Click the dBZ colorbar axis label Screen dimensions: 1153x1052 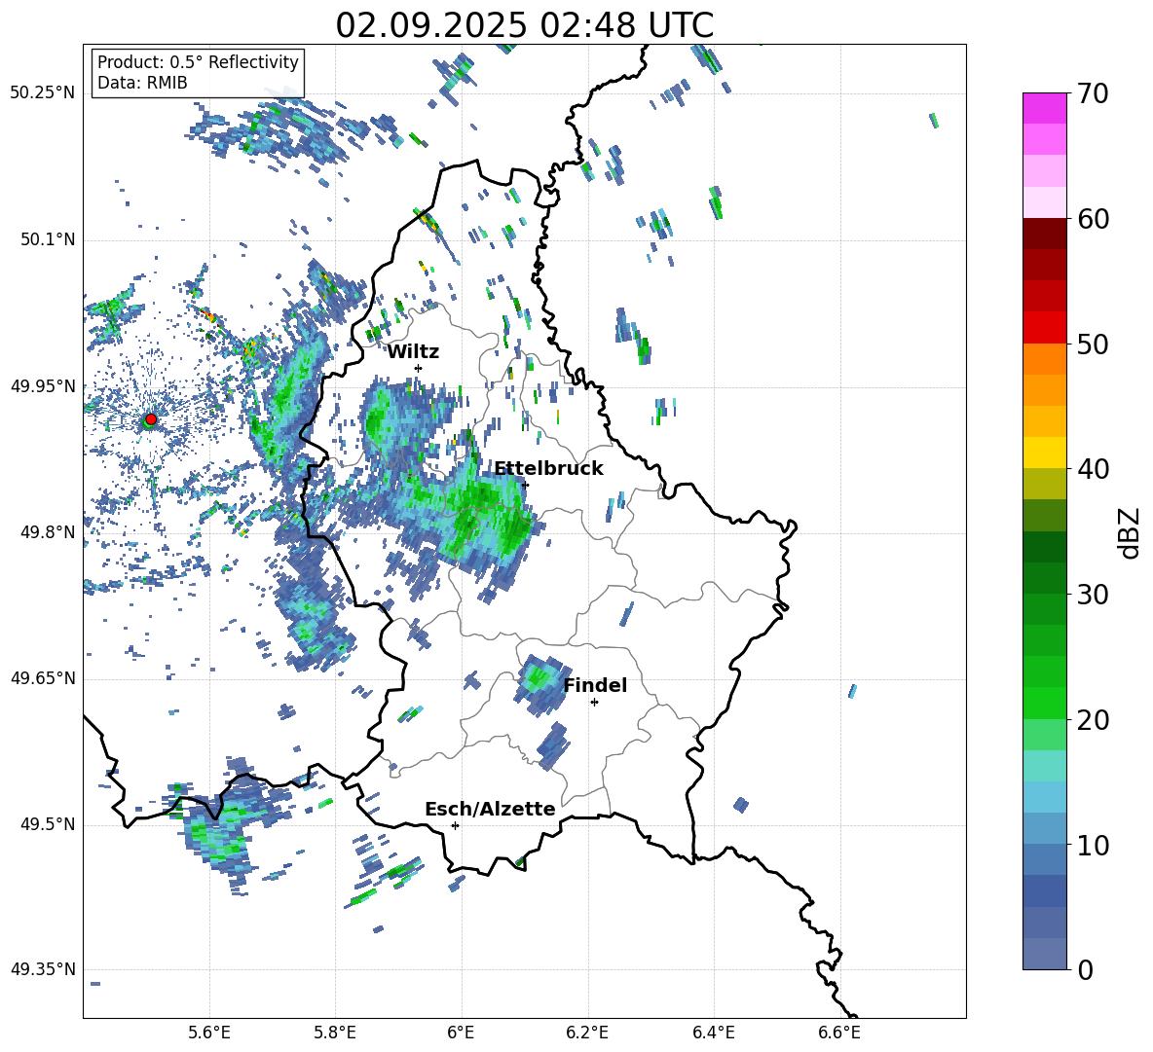[x=1129, y=532]
